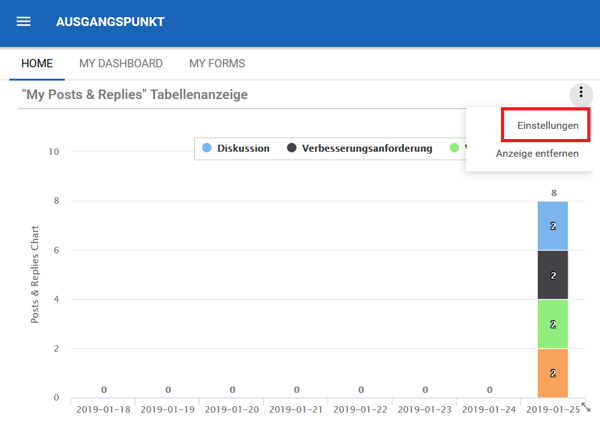The image size is (600, 431).
Task: Choose Einstellungen from the widget menu
Action: [x=547, y=126]
